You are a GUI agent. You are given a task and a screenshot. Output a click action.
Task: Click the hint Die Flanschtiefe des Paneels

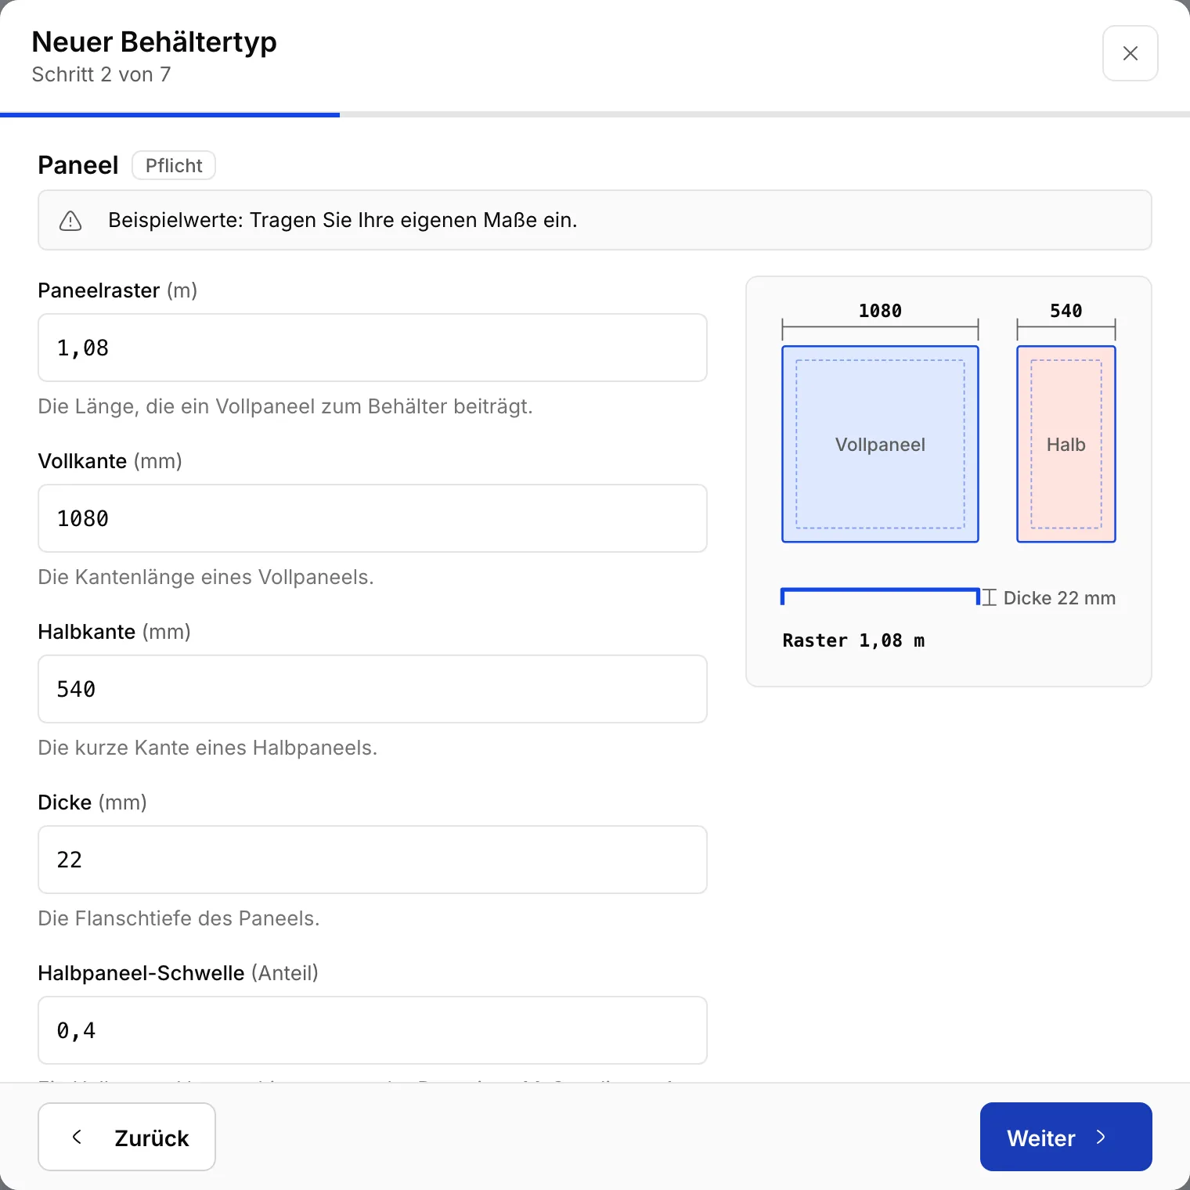coord(178,918)
